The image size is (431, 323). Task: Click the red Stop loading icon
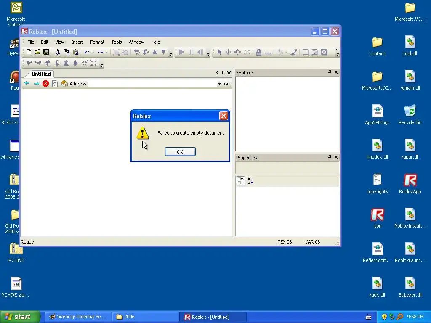tap(45, 84)
